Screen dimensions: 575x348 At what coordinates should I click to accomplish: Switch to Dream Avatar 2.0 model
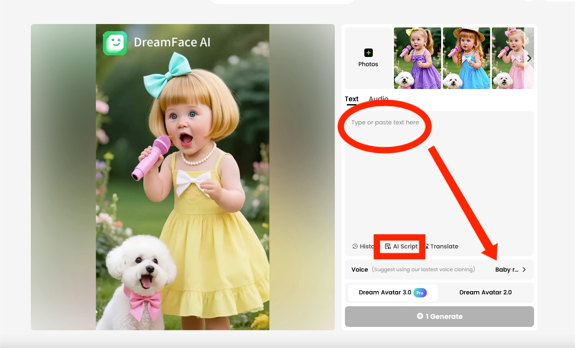pyautogui.click(x=485, y=293)
